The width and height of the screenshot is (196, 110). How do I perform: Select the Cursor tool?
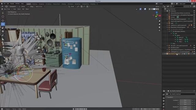click(3, 16)
